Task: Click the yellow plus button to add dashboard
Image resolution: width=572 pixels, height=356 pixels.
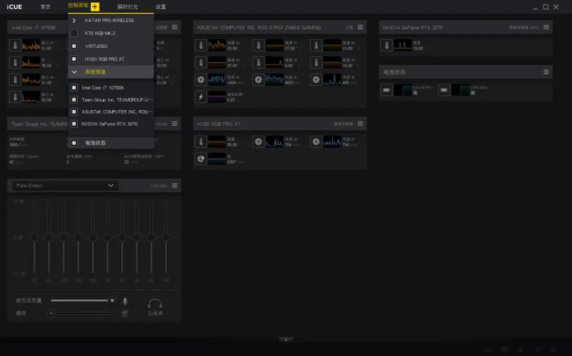Action: coord(95,6)
